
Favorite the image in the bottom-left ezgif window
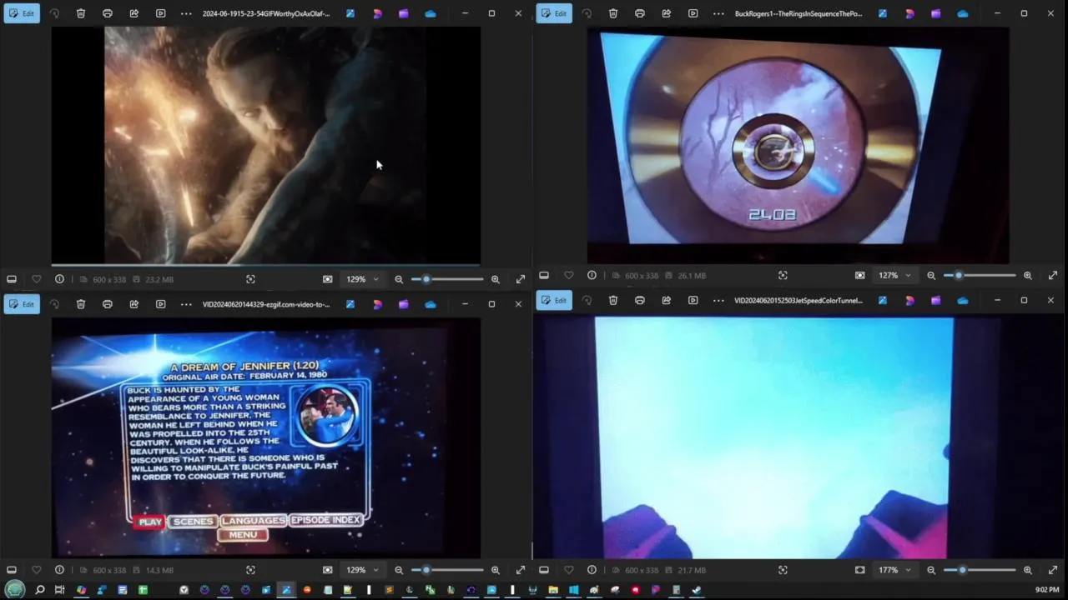pos(36,570)
